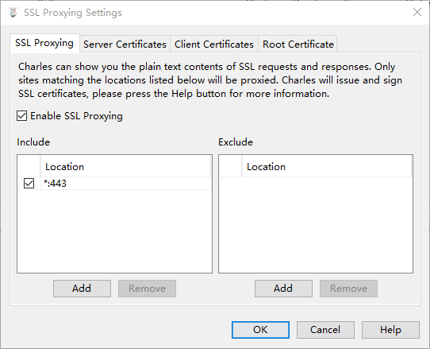Click Remove under the Include list

pyautogui.click(x=148, y=289)
